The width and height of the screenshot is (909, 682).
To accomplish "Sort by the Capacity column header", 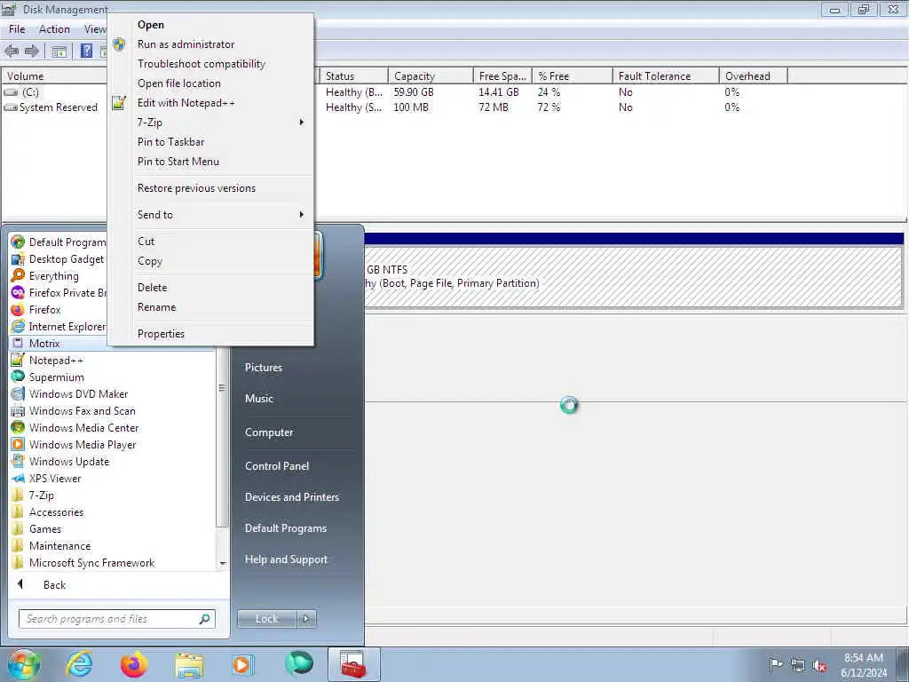I will click(x=431, y=76).
